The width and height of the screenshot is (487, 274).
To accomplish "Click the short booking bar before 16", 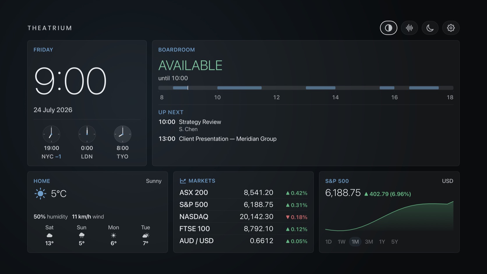I will tap(387, 88).
